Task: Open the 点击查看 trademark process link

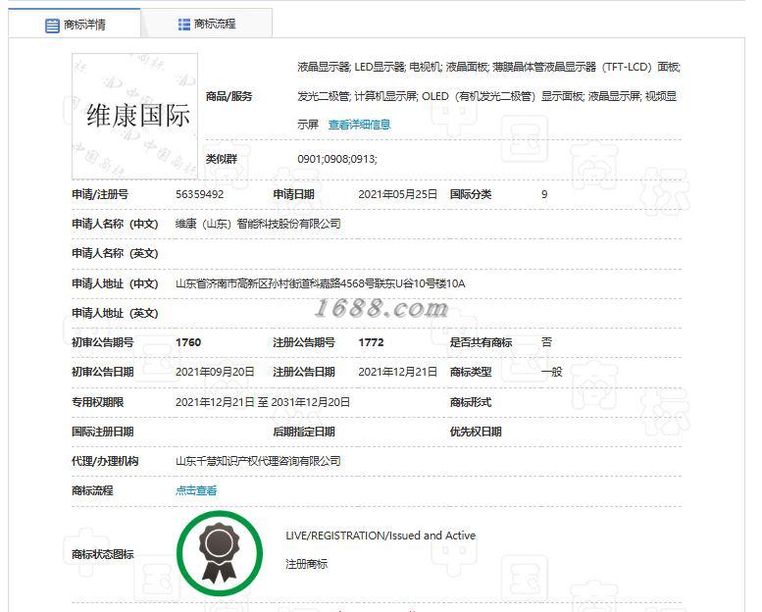Action: [x=196, y=491]
